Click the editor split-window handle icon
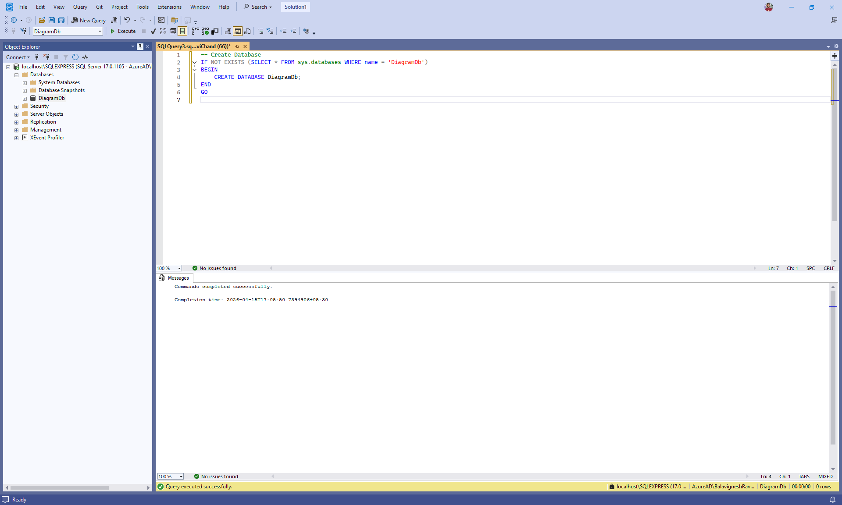The width and height of the screenshot is (842, 505). pyautogui.click(x=835, y=56)
